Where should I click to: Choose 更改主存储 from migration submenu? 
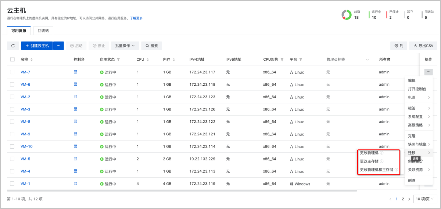(x=369, y=161)
